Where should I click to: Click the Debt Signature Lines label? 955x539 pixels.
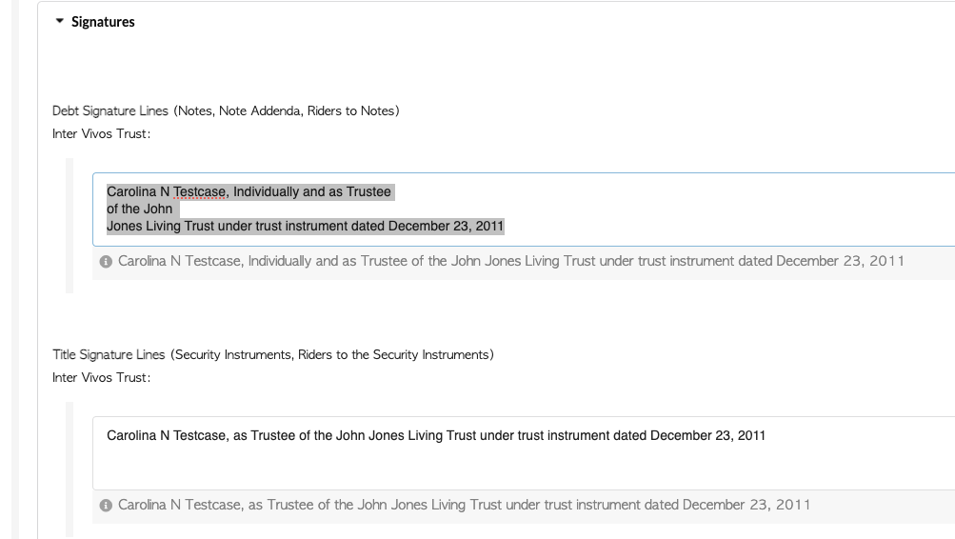[226, 110]
